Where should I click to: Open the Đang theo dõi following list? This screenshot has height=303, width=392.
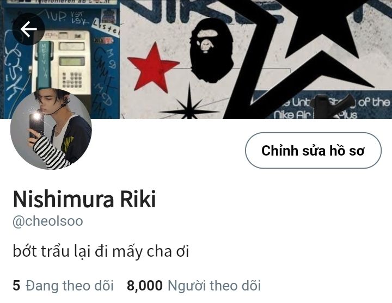tap(63, 286)
